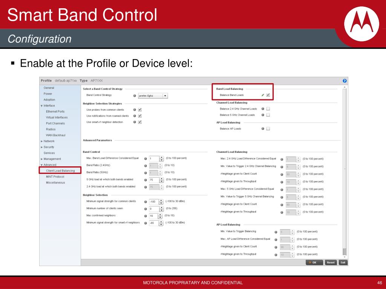
Task: Click the Max confirmed neighbors value field
Action: [x=154, y=216]
